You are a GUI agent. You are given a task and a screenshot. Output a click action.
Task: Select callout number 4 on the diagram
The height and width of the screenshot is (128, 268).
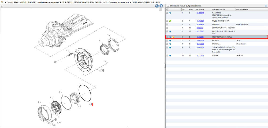67,50
